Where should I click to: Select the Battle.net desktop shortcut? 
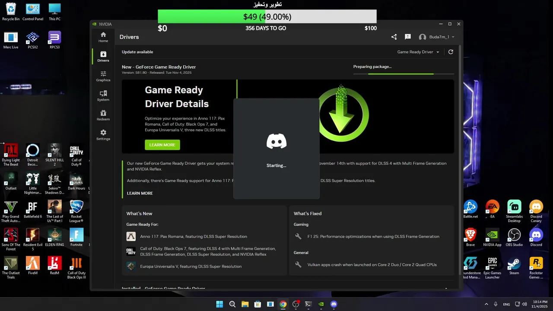click(470, 209)
